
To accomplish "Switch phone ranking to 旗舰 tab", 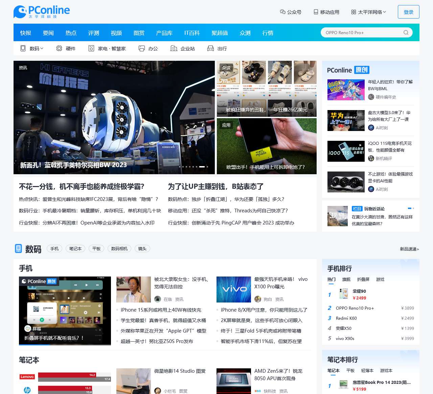I will point(346,279).
